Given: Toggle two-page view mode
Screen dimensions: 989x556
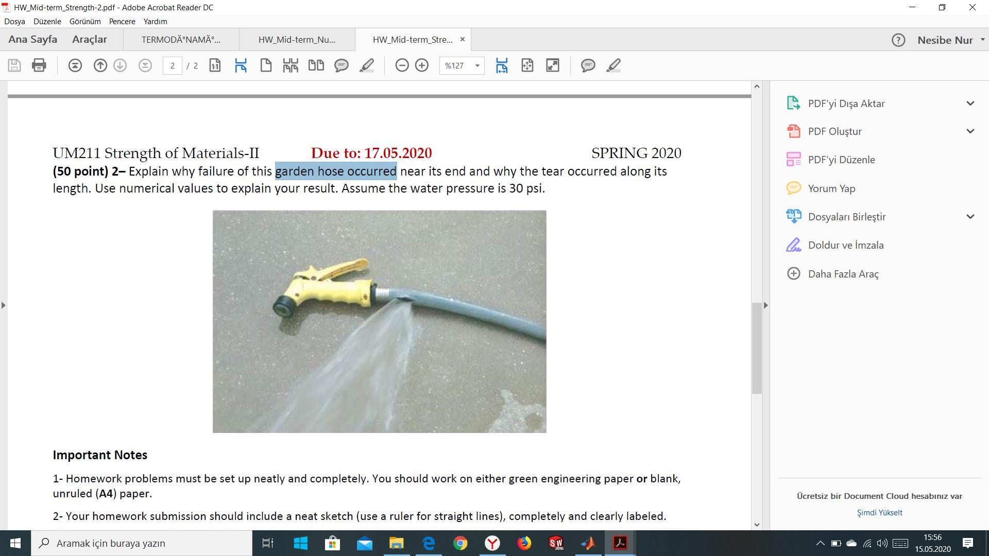Looking at the screenshot, I should click(x=316, y=65).
